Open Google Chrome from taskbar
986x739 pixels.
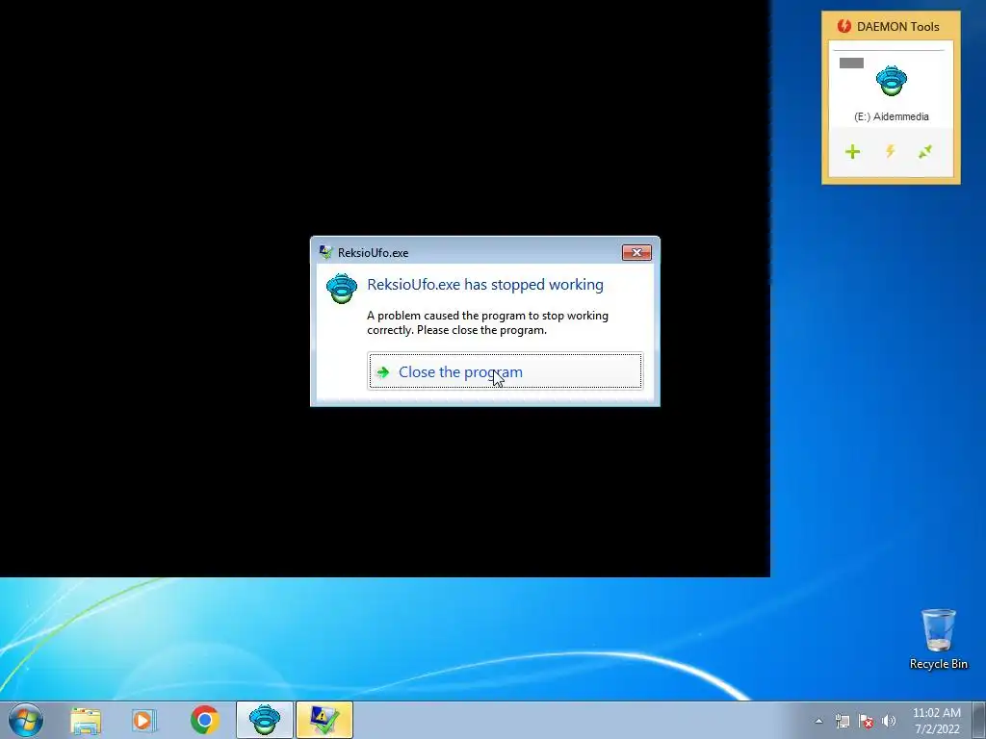tap(205, 720)
